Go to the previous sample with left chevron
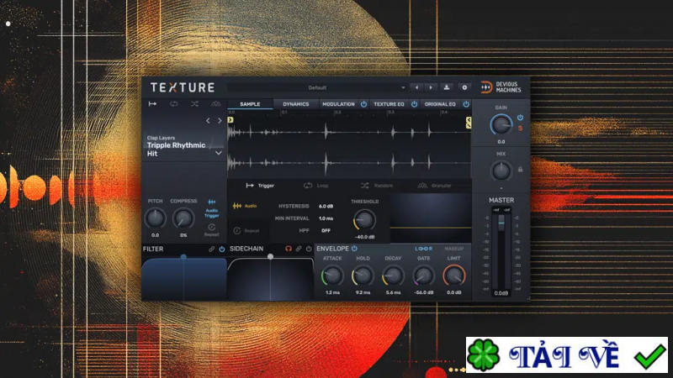Screen dimensions: 673x378 tap(208, 121)
